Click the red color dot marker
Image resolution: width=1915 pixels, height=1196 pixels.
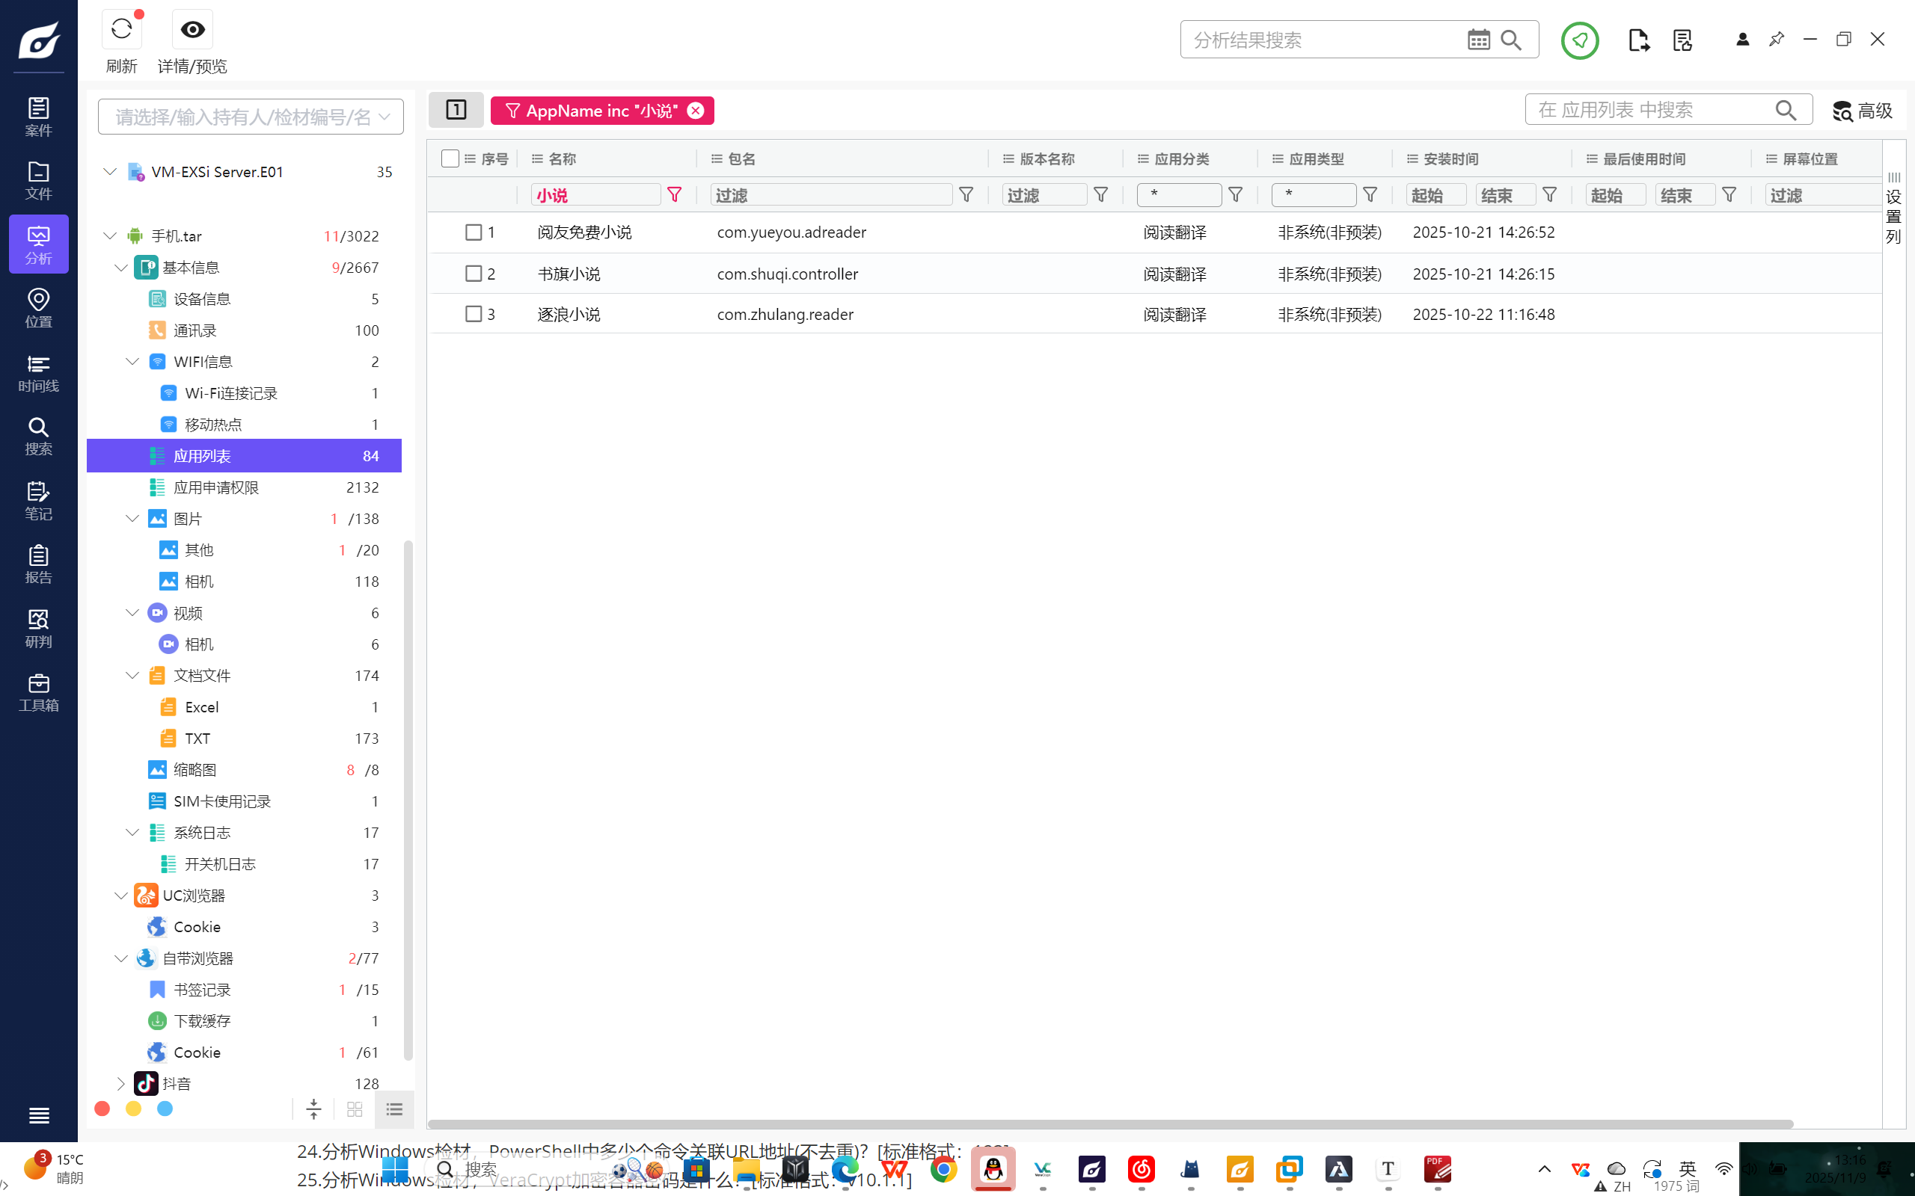pos(102,1109)
